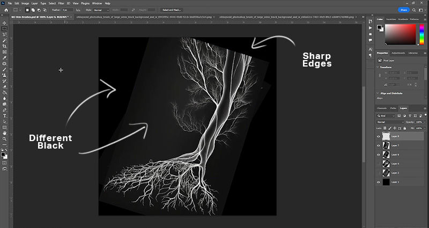Select the Hand tool
429x228 pixels.
click(4, 133)
